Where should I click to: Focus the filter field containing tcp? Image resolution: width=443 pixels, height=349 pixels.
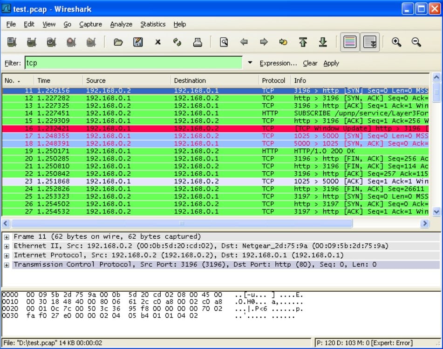pyautogui.click(x=133, y=63)
